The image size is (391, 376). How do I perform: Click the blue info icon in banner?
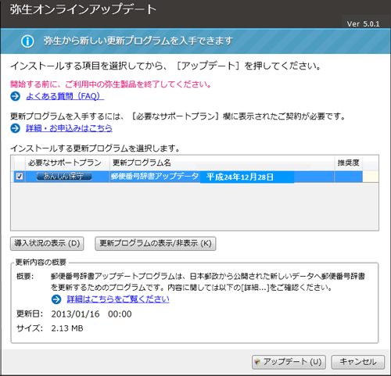(x=27, y=41)
